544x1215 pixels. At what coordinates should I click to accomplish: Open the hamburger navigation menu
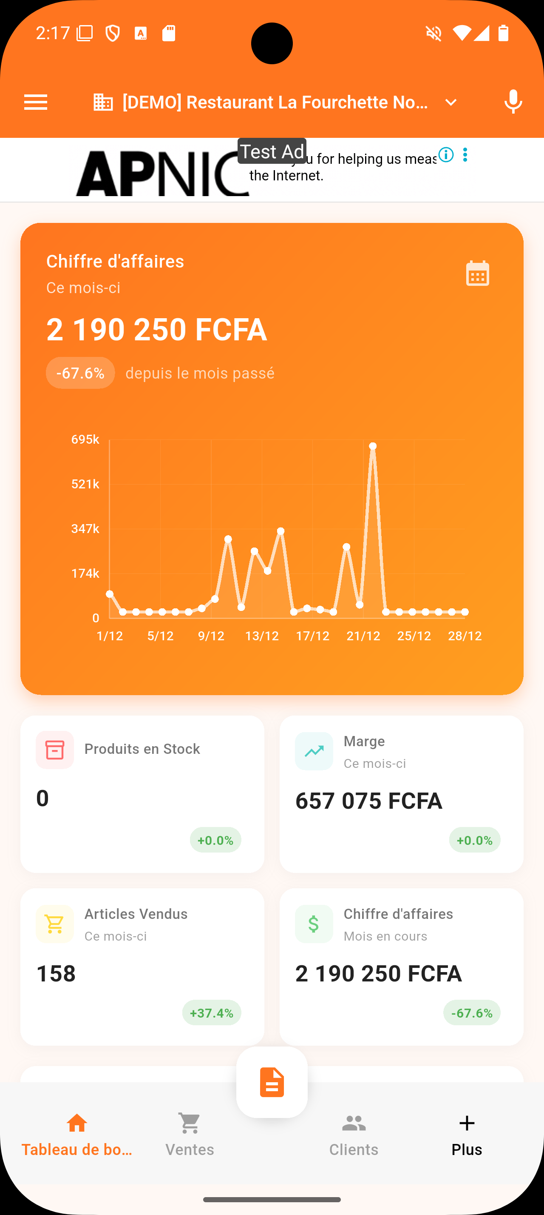35,102
